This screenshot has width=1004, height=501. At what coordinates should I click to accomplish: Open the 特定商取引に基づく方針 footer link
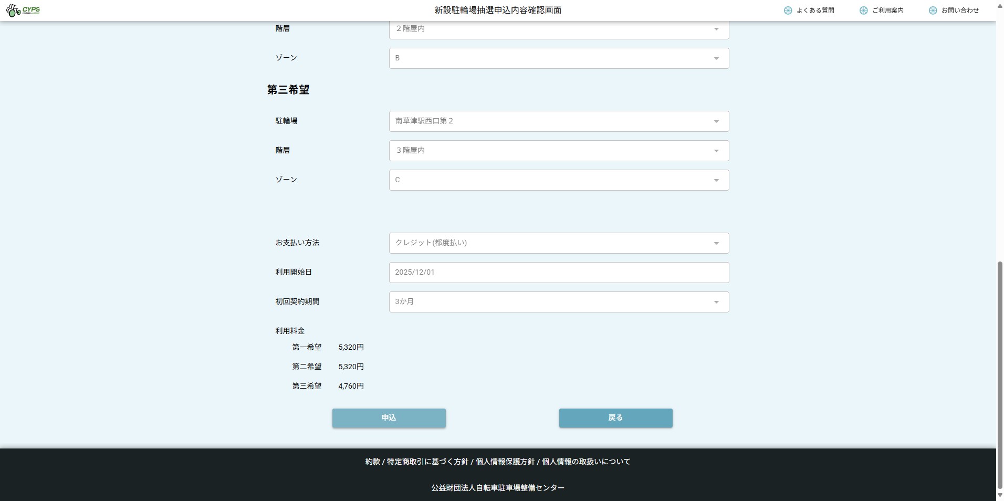tap(427, 462)
